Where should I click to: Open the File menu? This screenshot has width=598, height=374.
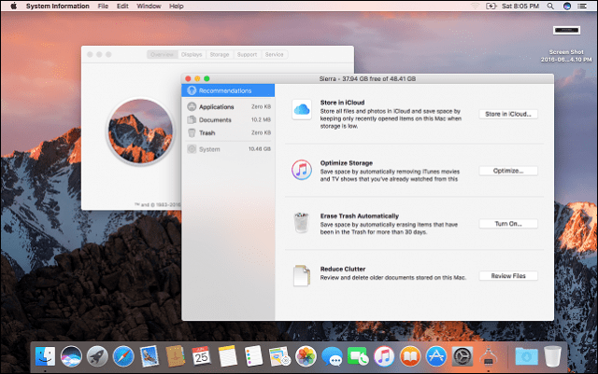pos(103,7)
